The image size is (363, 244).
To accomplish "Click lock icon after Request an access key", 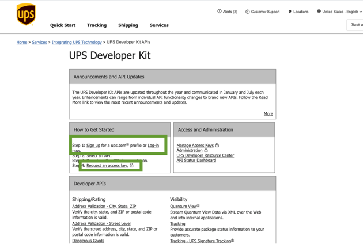I will coord(132,166).
